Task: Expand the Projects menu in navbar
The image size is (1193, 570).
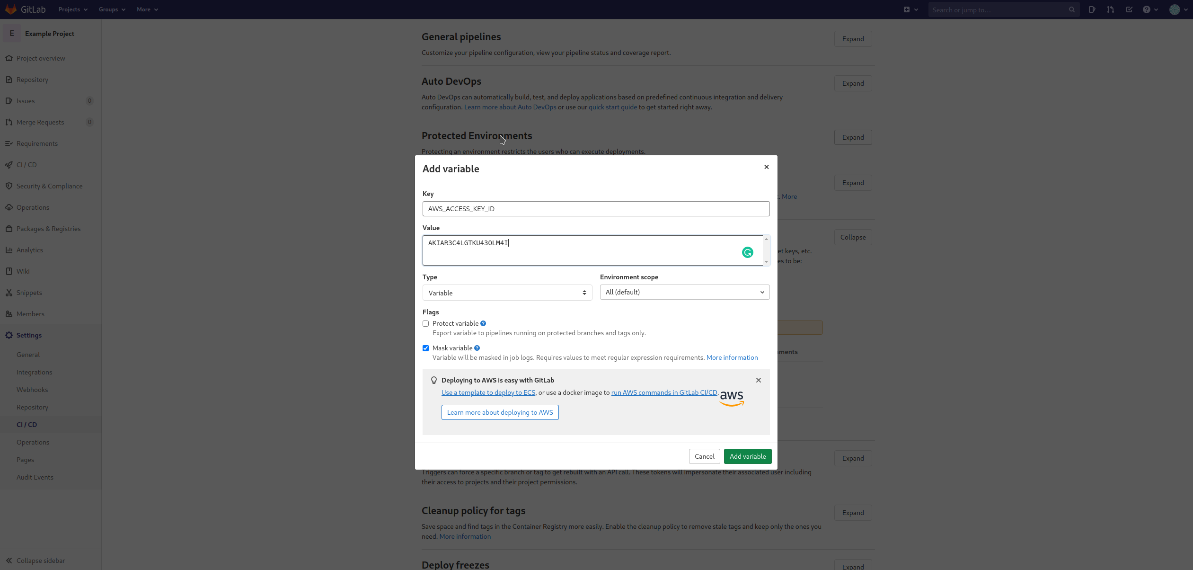Action: (73, 9)
